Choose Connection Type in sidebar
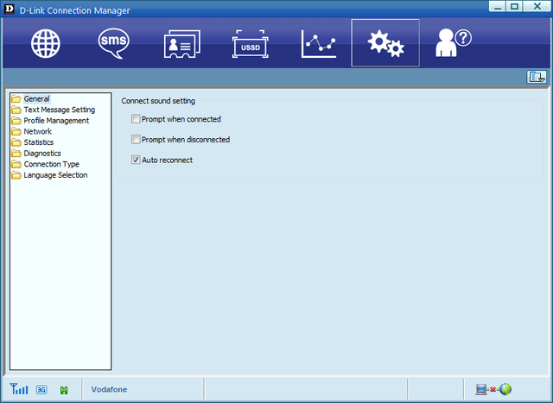 click(51, 164)
